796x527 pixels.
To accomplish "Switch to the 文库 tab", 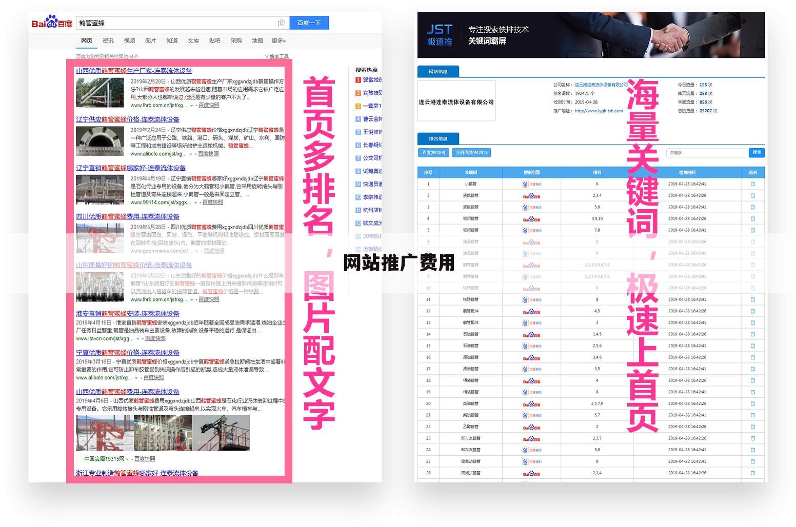I will tap(193, 40).
